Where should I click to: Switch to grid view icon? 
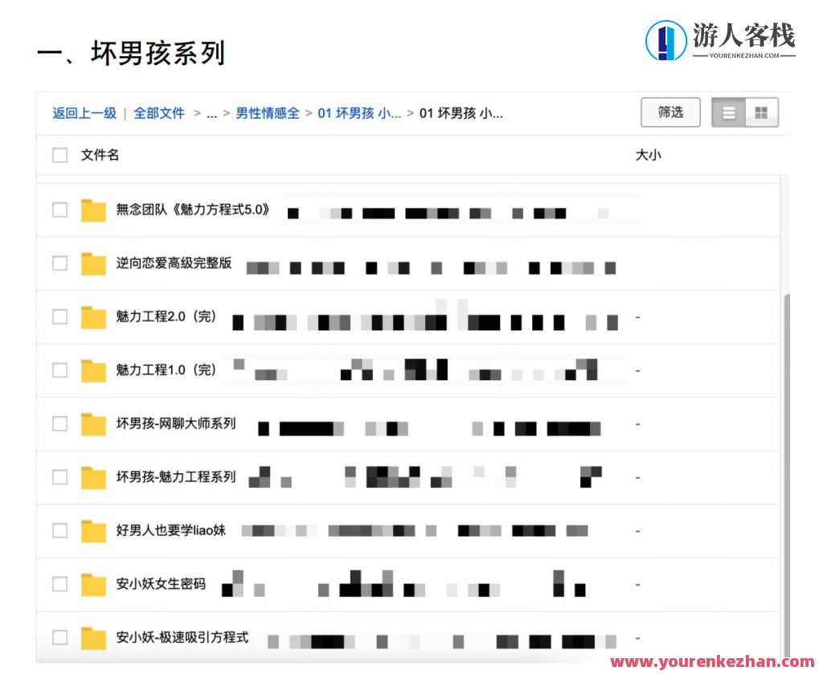[x=761, y=112]
